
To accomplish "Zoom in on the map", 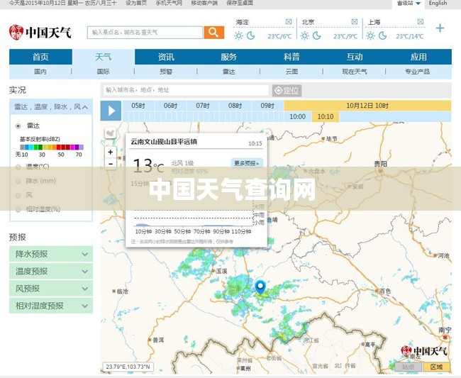I will click(x=110, y=152).
